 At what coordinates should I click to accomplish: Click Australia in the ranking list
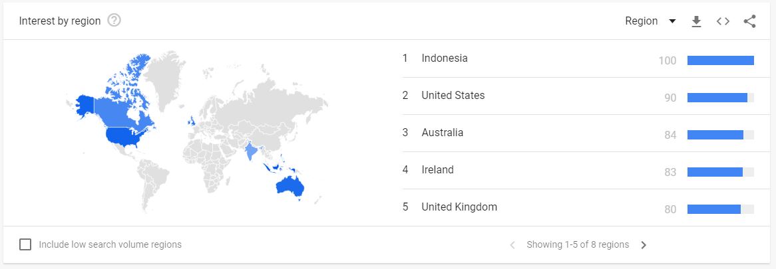pos(442,133)
